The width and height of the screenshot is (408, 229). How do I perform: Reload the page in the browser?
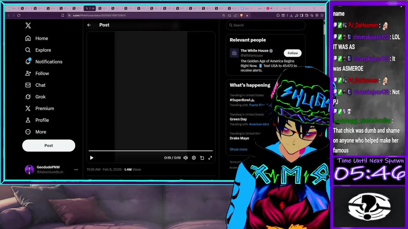click(19, 15)
